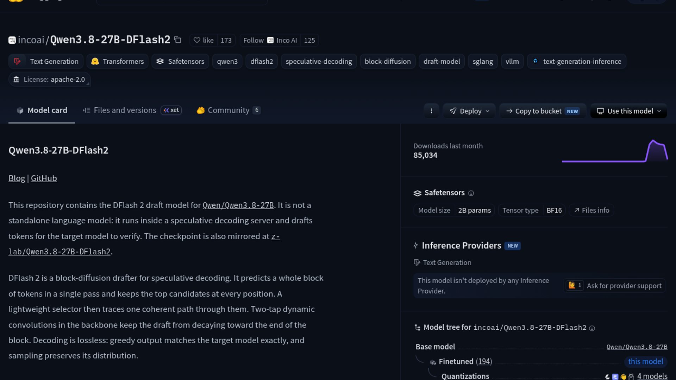Viewport: 676px width, 380px height.
Task: Select the sglang tag
Action: pyautogui.click(x=483, y=61)
